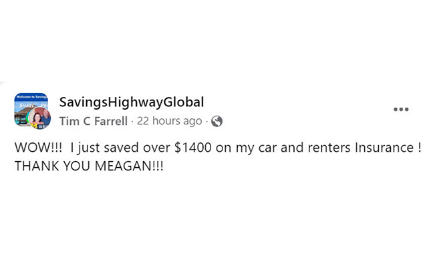
Task: Click the "Welcome to Savings" banner in thumbnail
Action: (31, 97)
